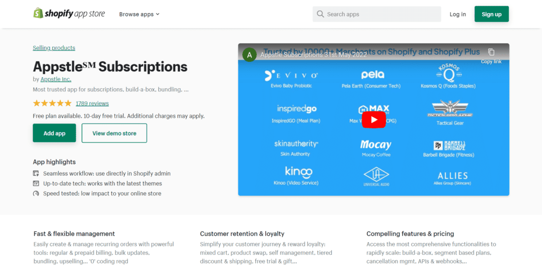This screenshot has height=265, width=542.
Task: Open the Log in link
Action: (x=458, y=14)
